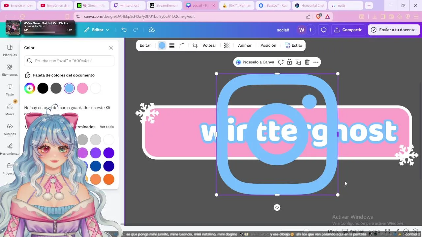
Task: Click the redo arrow
Action: click(136, 30)
